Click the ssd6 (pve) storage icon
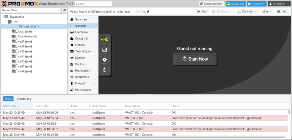292x140 pixels. coord(14,66)
